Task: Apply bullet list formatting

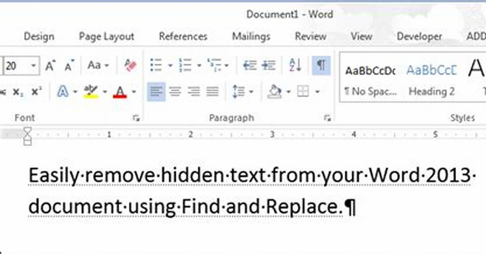Action: (x=156, y=65)
